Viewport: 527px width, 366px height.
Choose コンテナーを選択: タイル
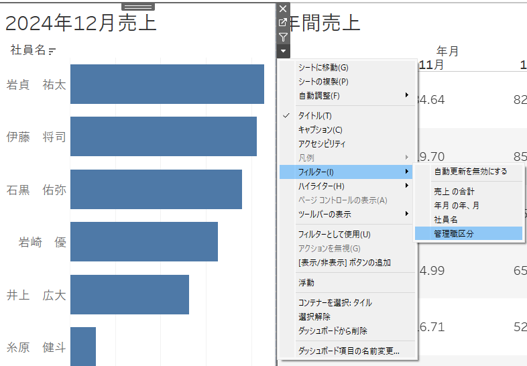pyautogui.click(x=347, y=303)
